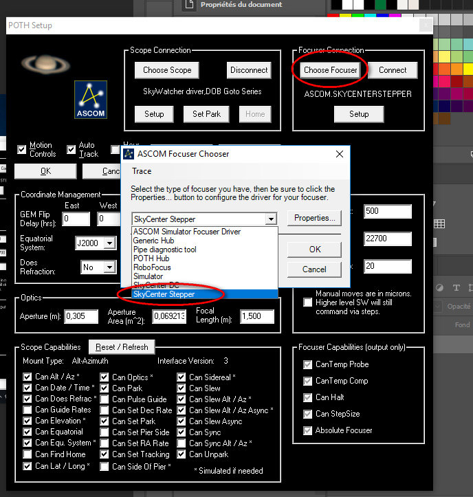The width and height of the screenshot is (473, 497).
Task: Click the Saturn planet image
Action: point(46,64)
